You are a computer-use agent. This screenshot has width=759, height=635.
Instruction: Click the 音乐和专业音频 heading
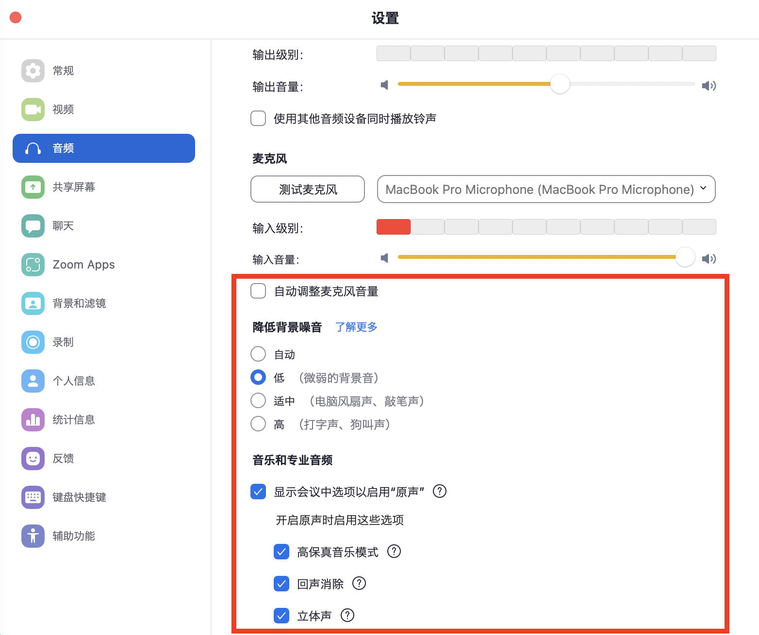coord(293,460)
